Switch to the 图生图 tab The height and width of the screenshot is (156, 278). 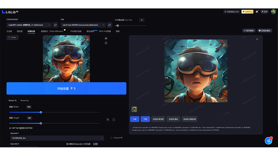point(20,31)
